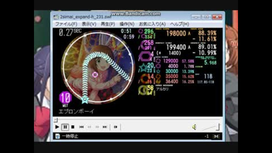This screenshot has height=153, width=272.
Task: Click the document icon in status bar
Action: point(58,136)
